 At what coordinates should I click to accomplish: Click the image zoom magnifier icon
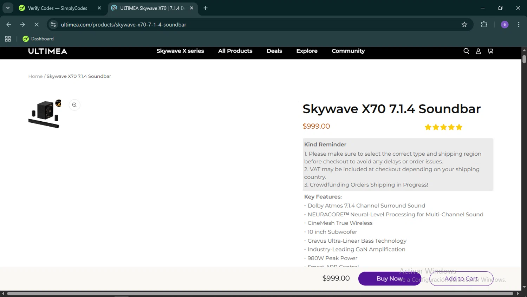click(74, 105)
